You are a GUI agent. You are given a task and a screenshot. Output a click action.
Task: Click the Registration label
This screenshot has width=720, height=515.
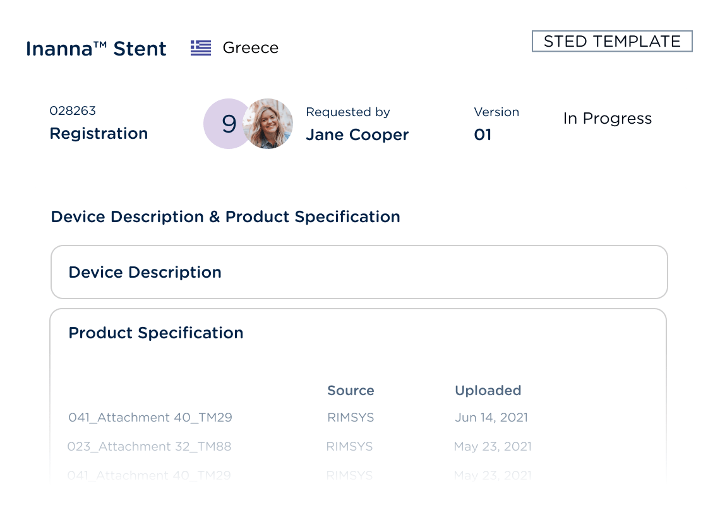[99, 133]
